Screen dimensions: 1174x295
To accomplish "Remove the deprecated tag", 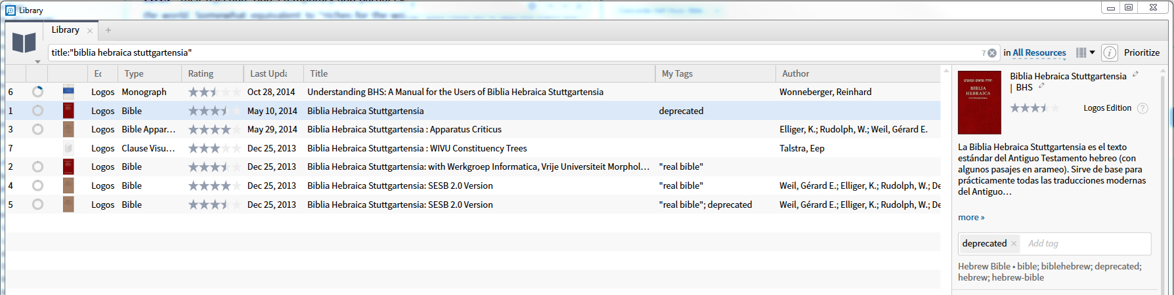I will tap(1014, 243).
